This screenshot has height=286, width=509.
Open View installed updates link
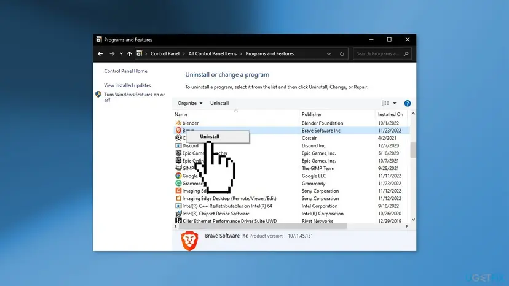[x=127, y=85]
